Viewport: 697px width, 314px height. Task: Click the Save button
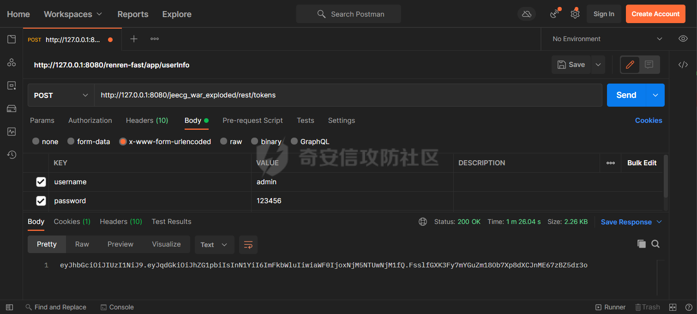(571, 65)
